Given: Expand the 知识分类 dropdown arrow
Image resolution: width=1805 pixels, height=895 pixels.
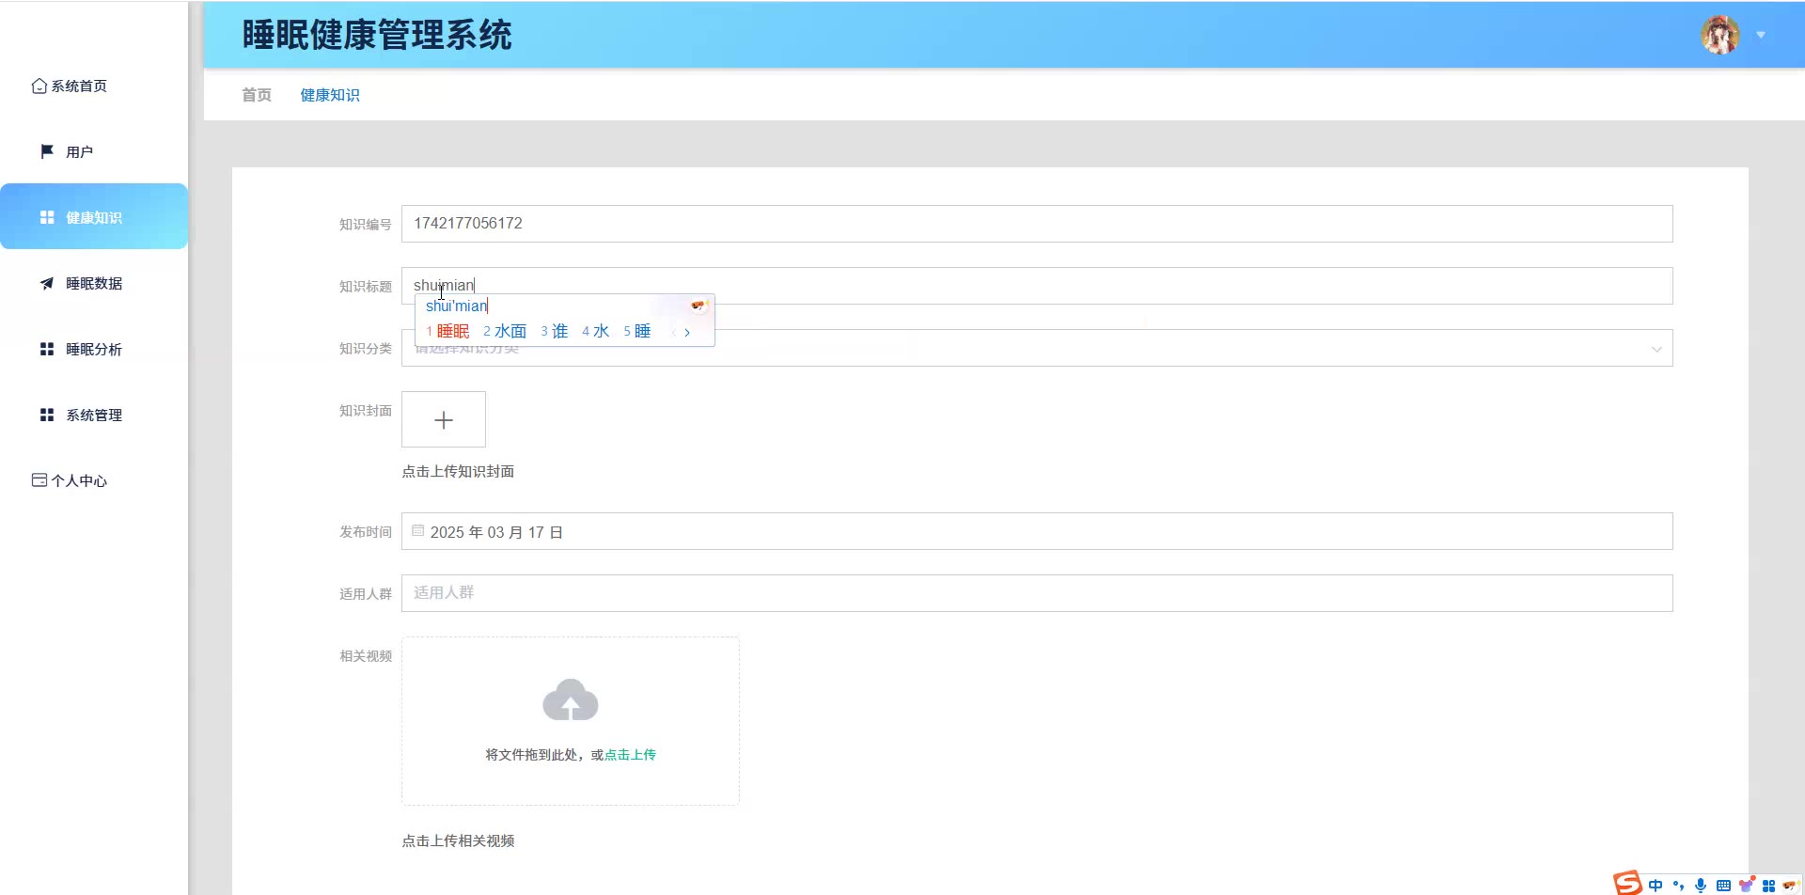Looking at the screenshot, I should [x=1656, y=349].
